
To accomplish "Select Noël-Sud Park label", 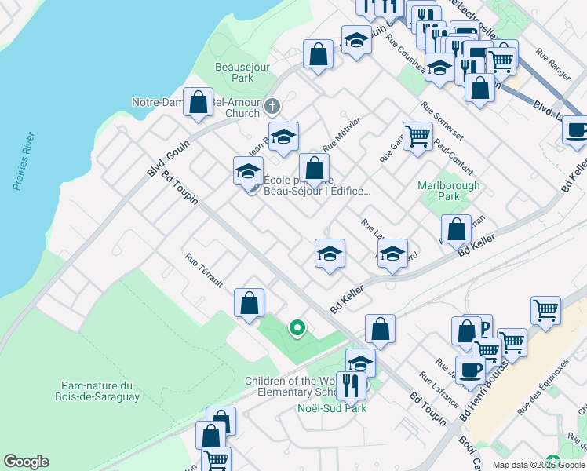I will [x=332, y=408].
